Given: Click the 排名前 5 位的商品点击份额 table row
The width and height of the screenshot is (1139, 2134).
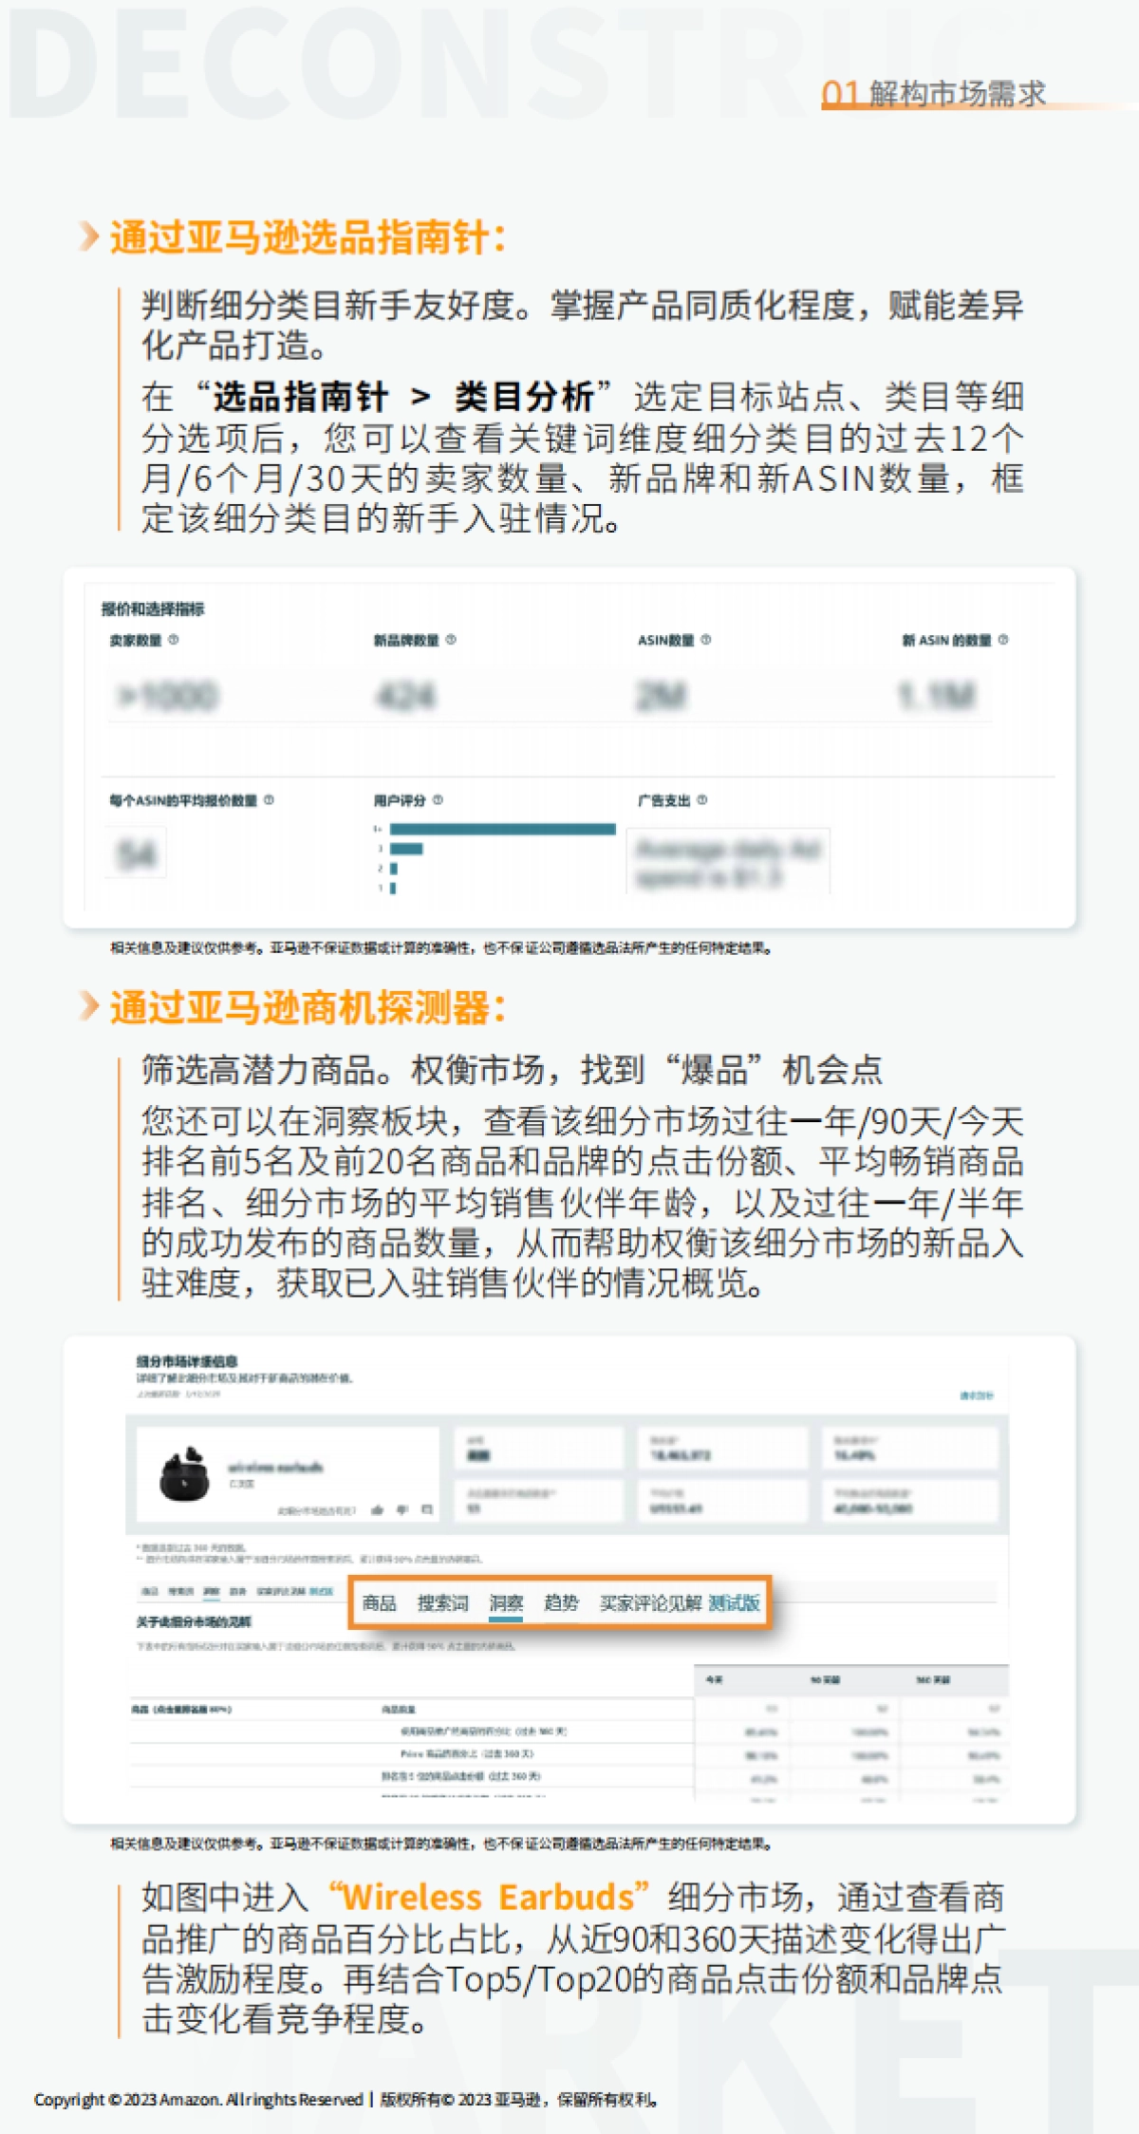Looking at the screenshot, I should (x=568, y=1775).
